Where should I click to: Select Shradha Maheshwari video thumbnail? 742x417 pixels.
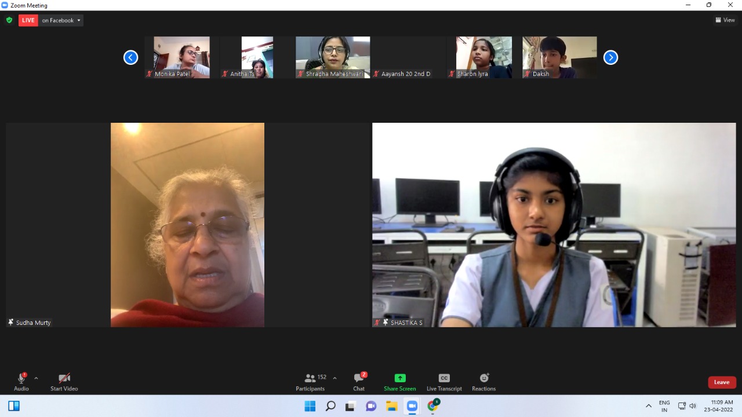pos(333,57)
